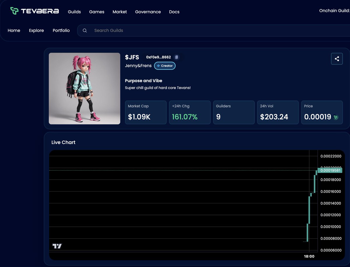
Task: Open the share options for $JFS
Action: tap(337, 58)
